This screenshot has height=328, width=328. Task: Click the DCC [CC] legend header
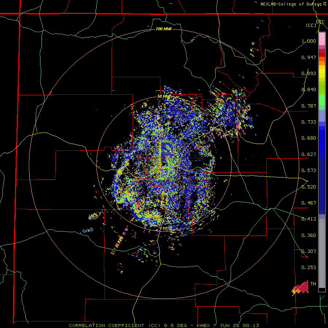coord(316,23)
